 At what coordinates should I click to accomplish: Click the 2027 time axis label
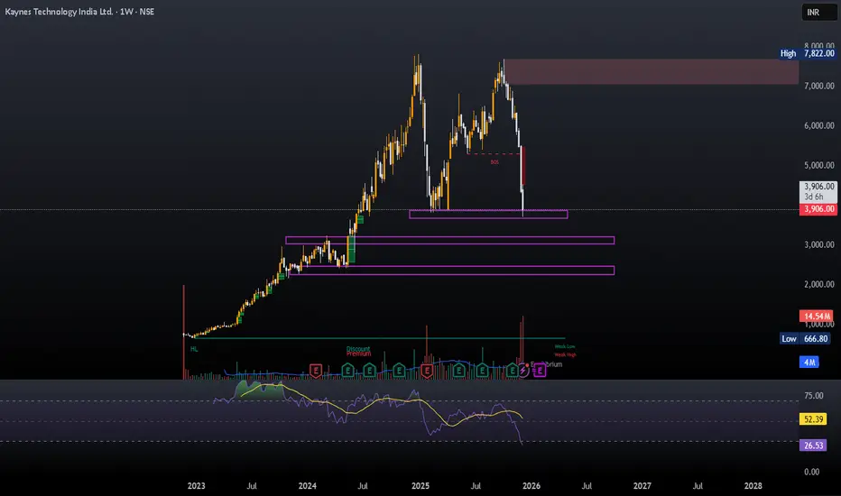pos(642,486)
